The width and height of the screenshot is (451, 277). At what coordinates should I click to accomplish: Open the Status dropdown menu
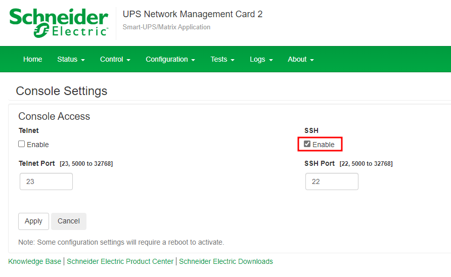click(x=71, y=59)
